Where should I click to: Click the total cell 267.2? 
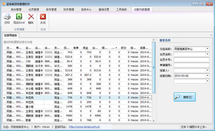[x=68, y=75]
